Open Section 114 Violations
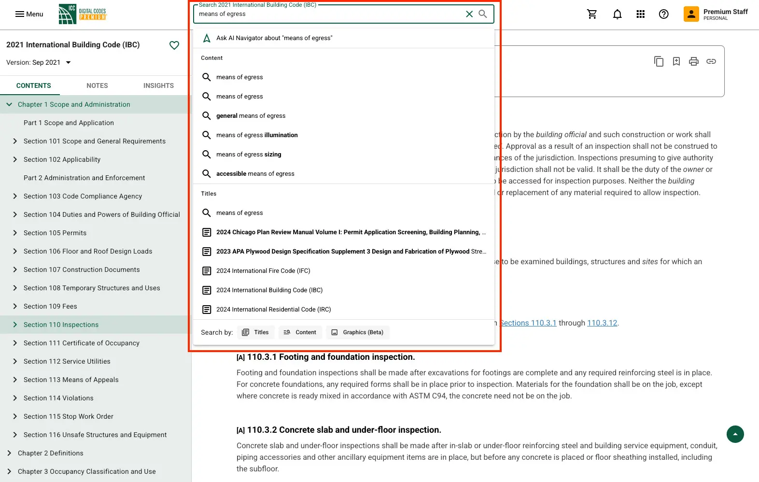Screen dimensions: 759x482 point(58,398)
